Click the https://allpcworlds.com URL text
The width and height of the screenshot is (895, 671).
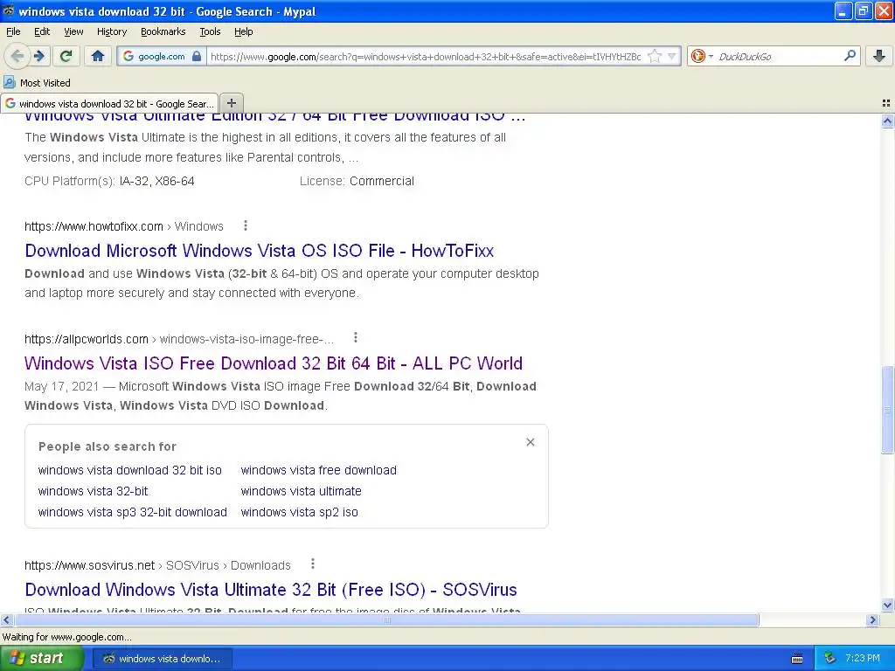(87, 339)
